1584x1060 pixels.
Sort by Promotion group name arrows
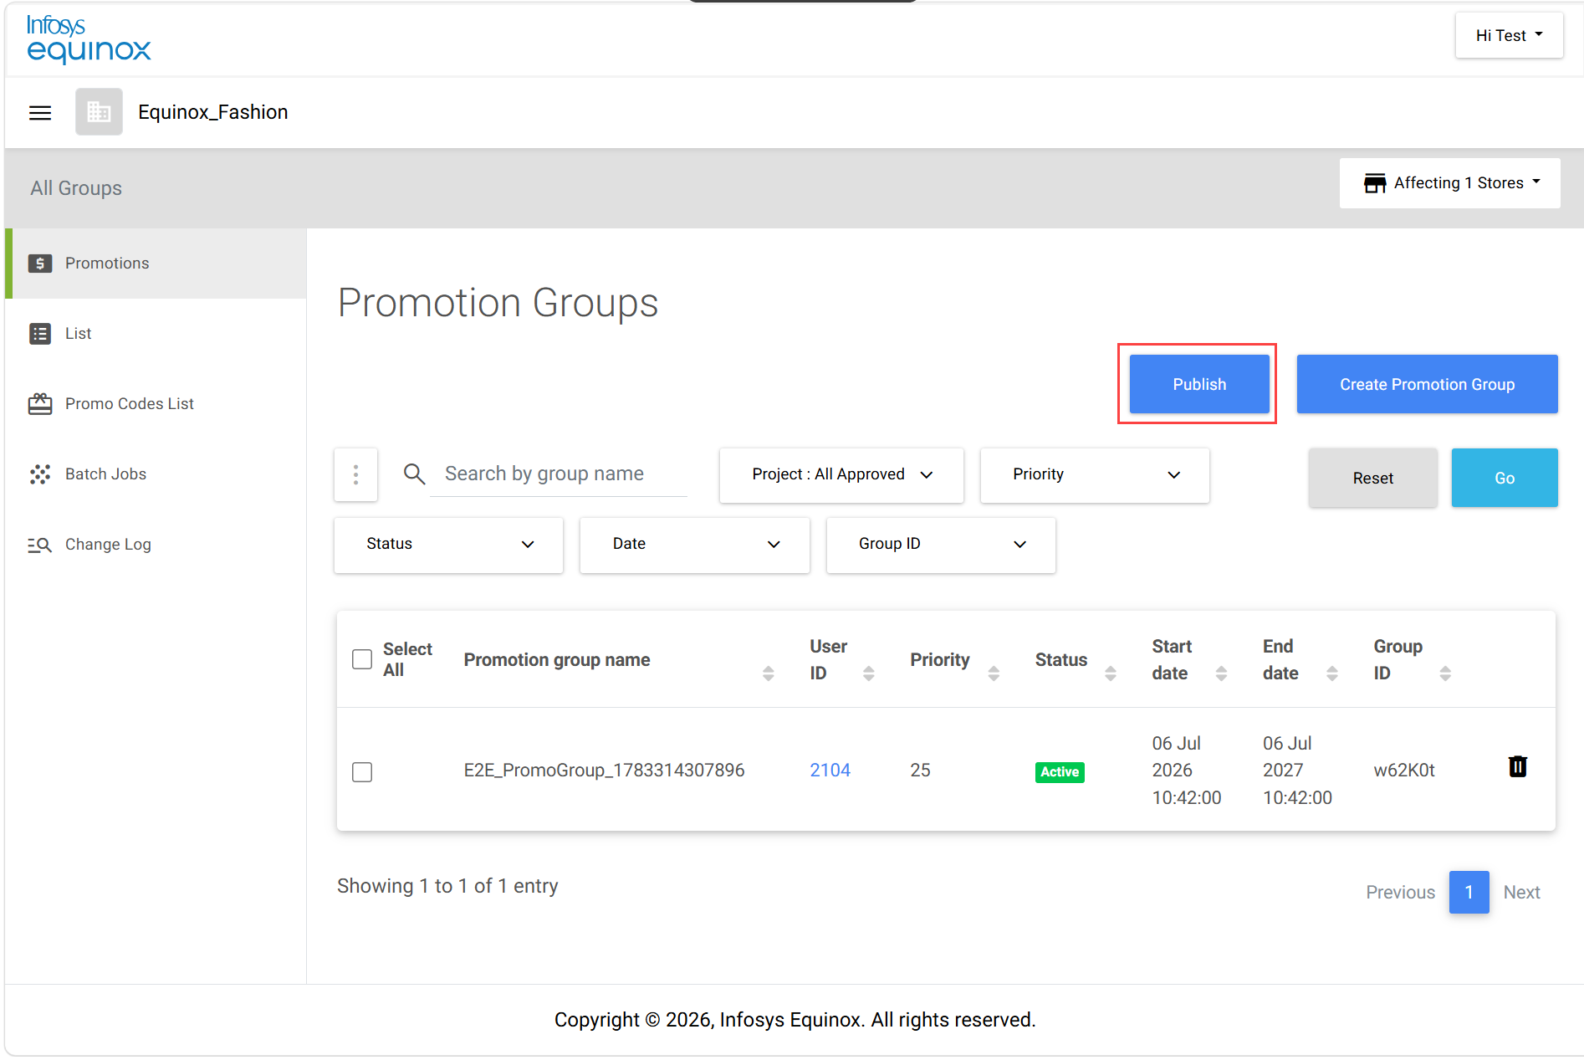tap(768, 673)
